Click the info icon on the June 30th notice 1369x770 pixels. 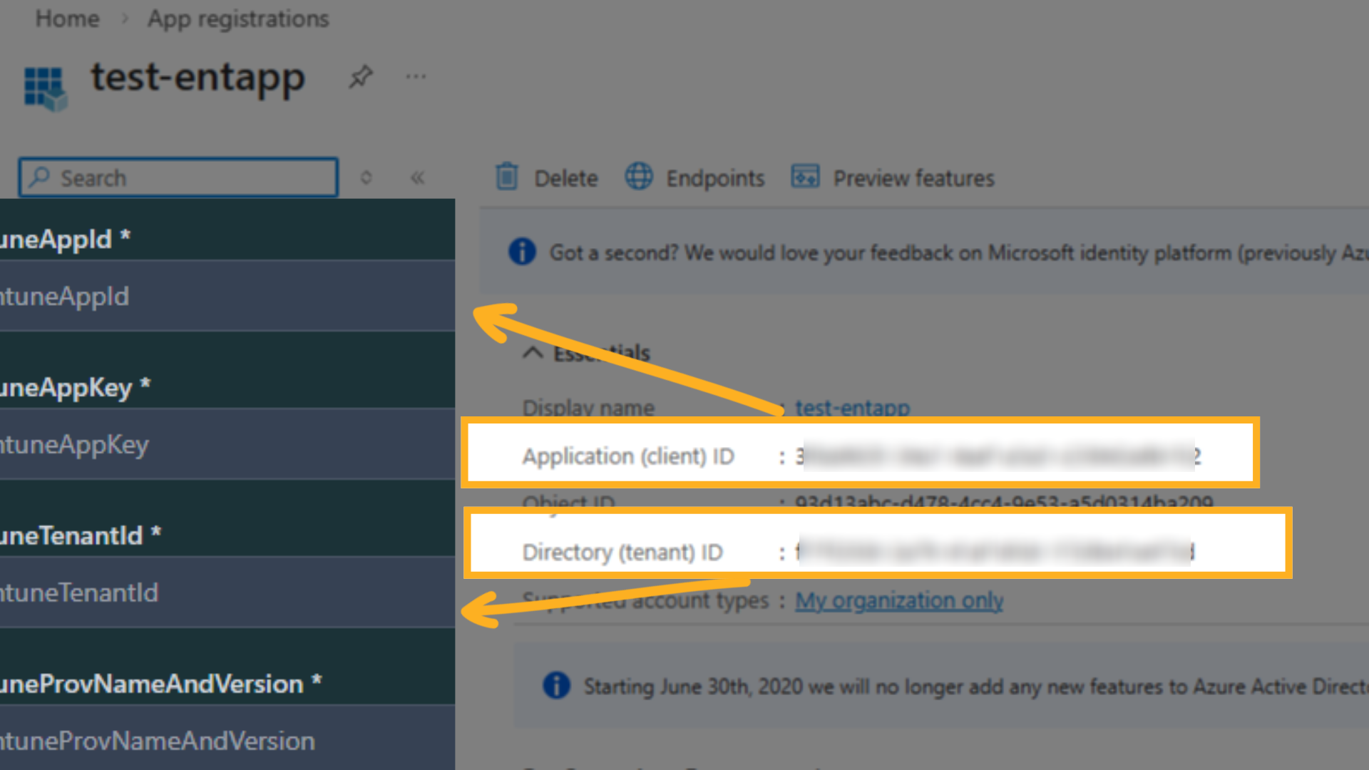555,685
